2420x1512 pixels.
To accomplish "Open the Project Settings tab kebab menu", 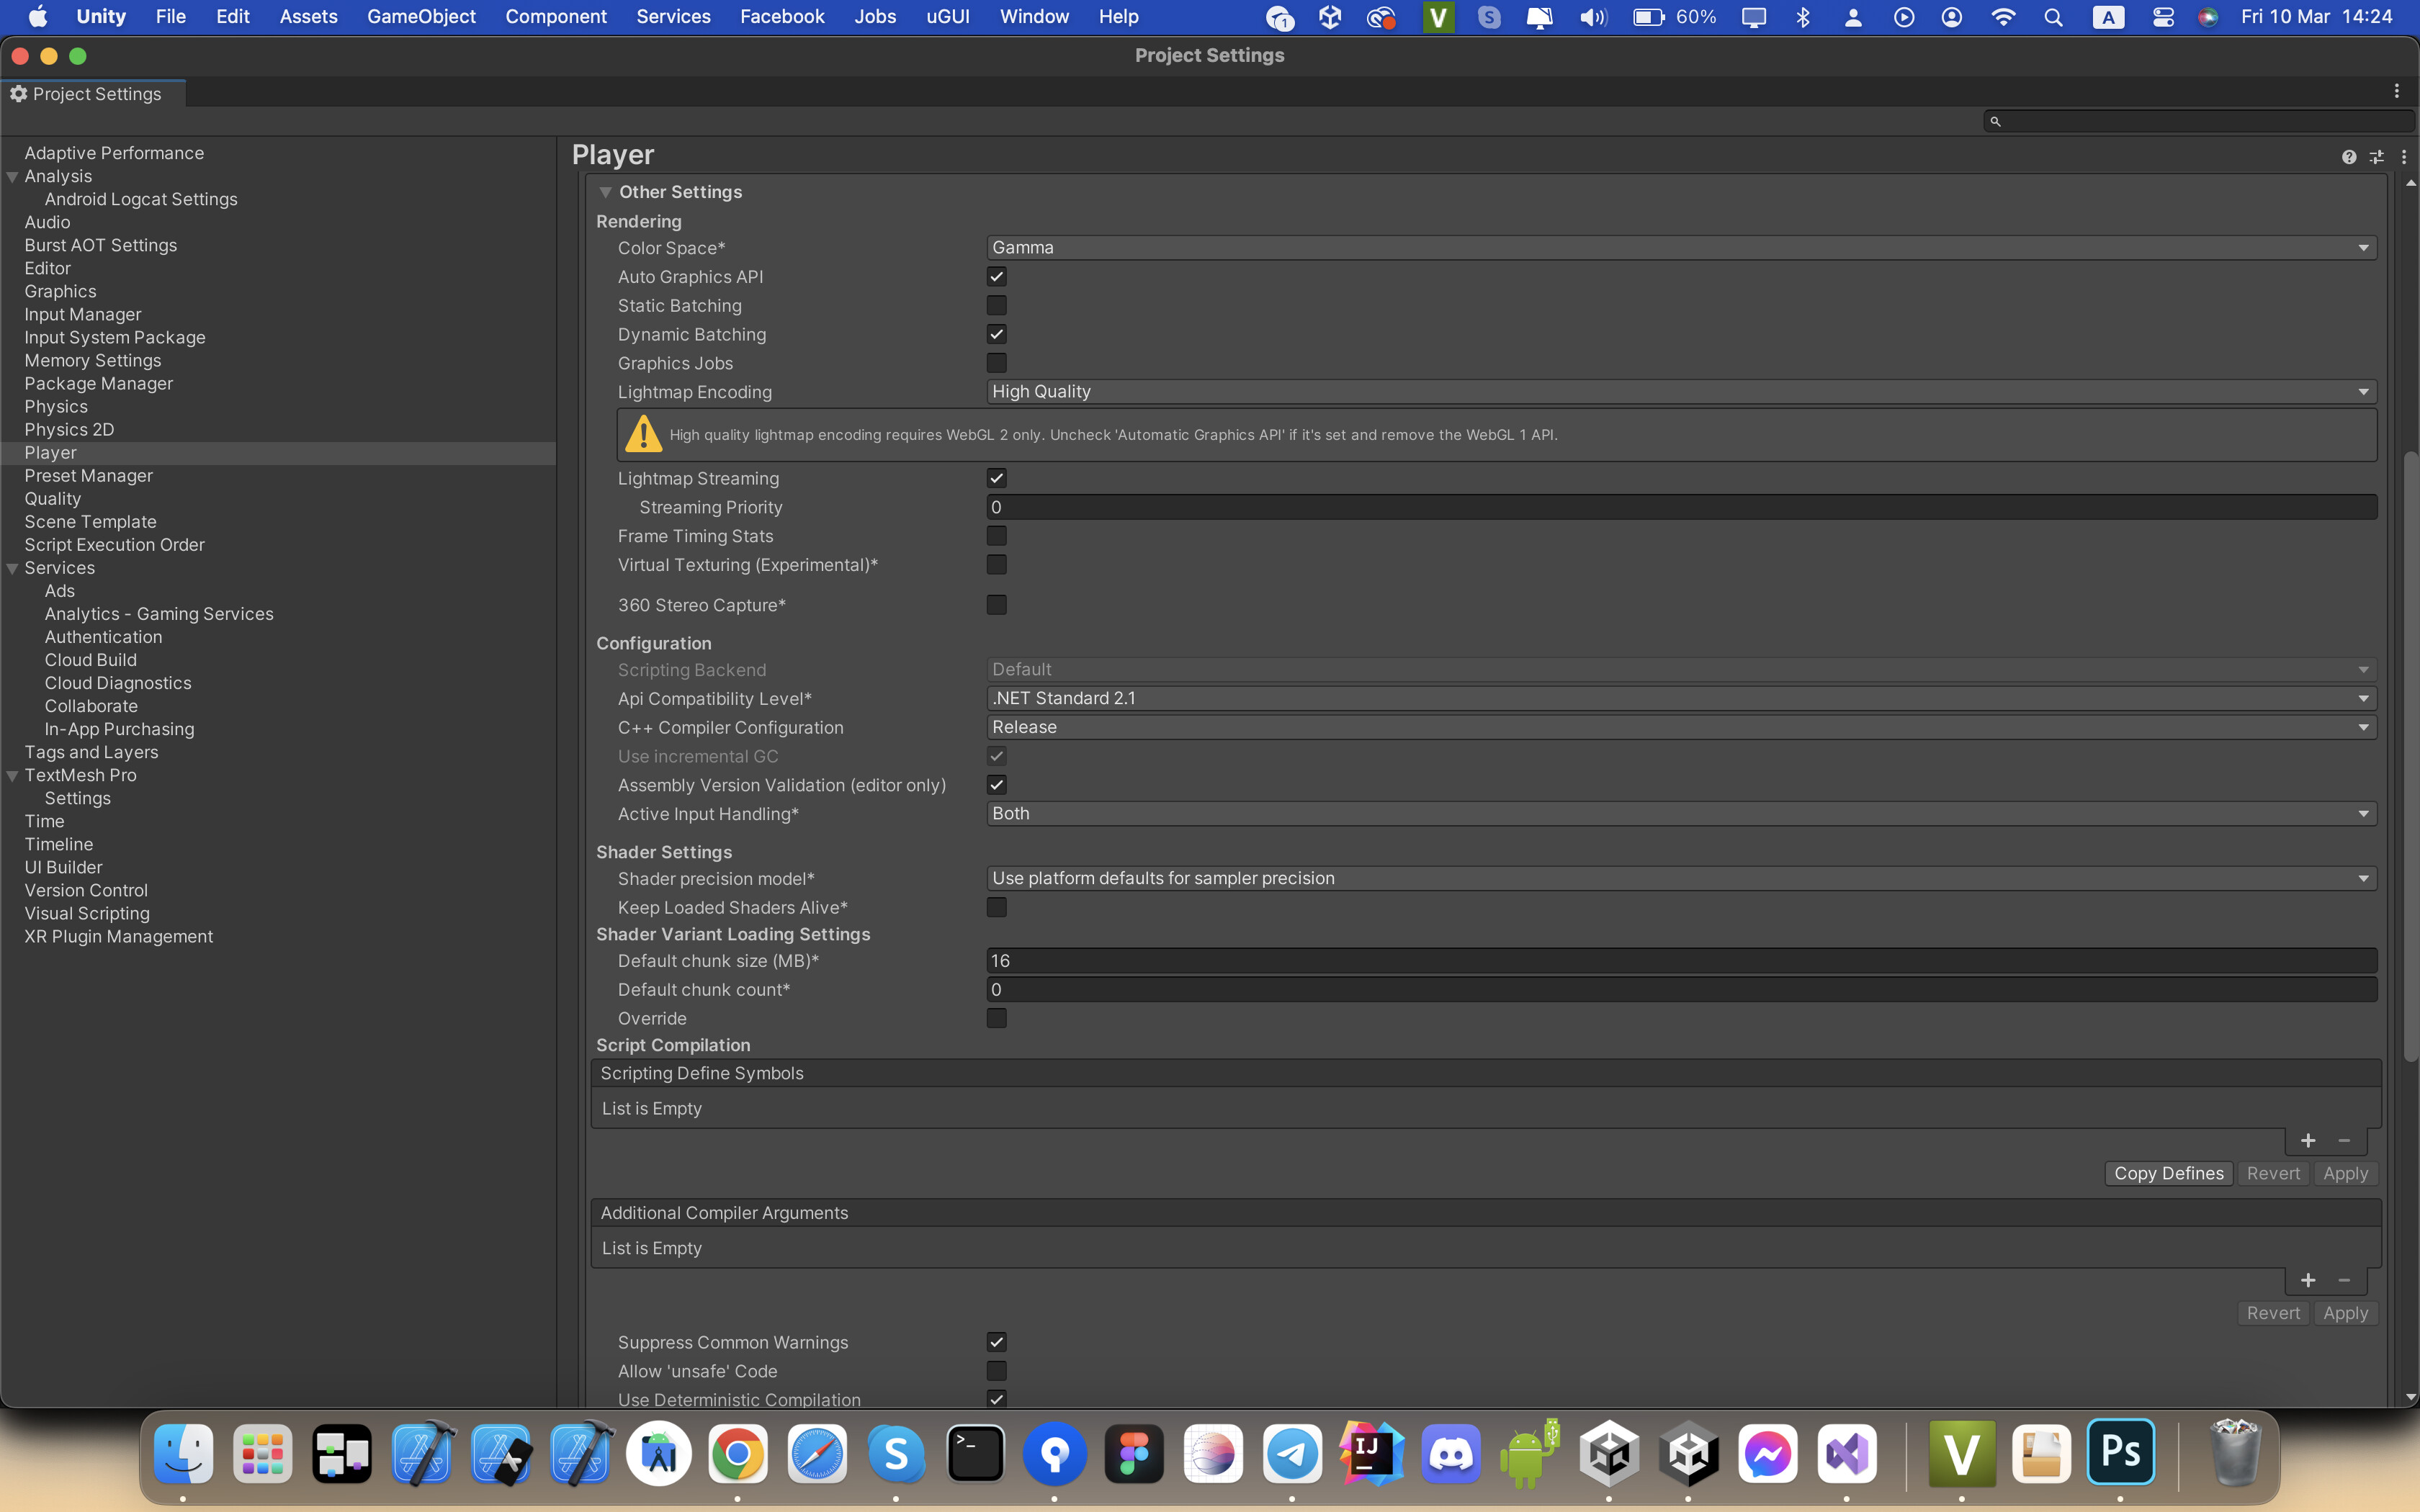I will pos(2397,91).
